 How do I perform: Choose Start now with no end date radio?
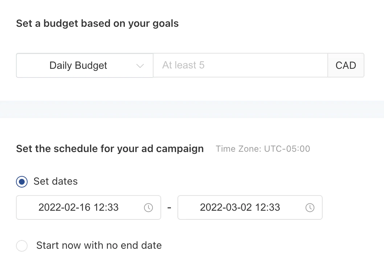pyautogui.click(x=22, y=246)
